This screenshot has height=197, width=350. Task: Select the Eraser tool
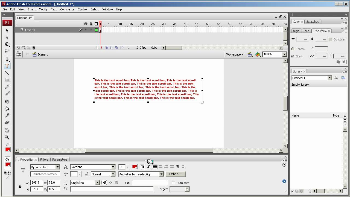point(7,122)
